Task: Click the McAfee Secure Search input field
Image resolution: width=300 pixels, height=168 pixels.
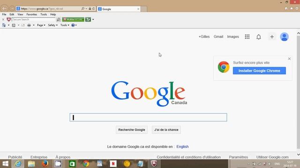Action: [34, 20]
